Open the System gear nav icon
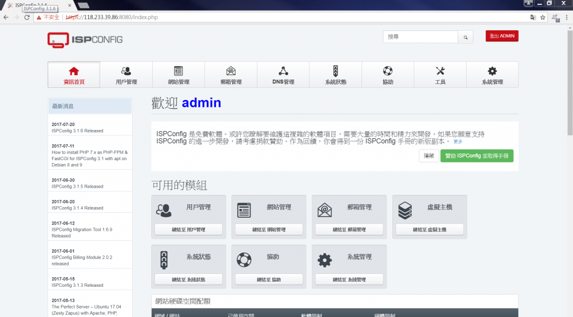 [x=492, y=71]
